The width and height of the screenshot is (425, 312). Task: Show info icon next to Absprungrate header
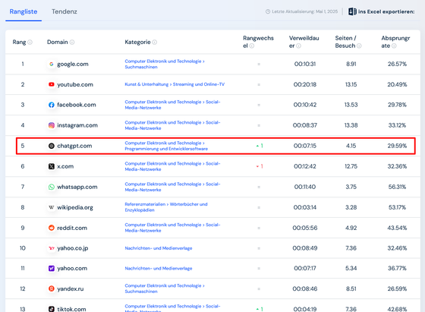pyautogui.click(x=394, y=46)
